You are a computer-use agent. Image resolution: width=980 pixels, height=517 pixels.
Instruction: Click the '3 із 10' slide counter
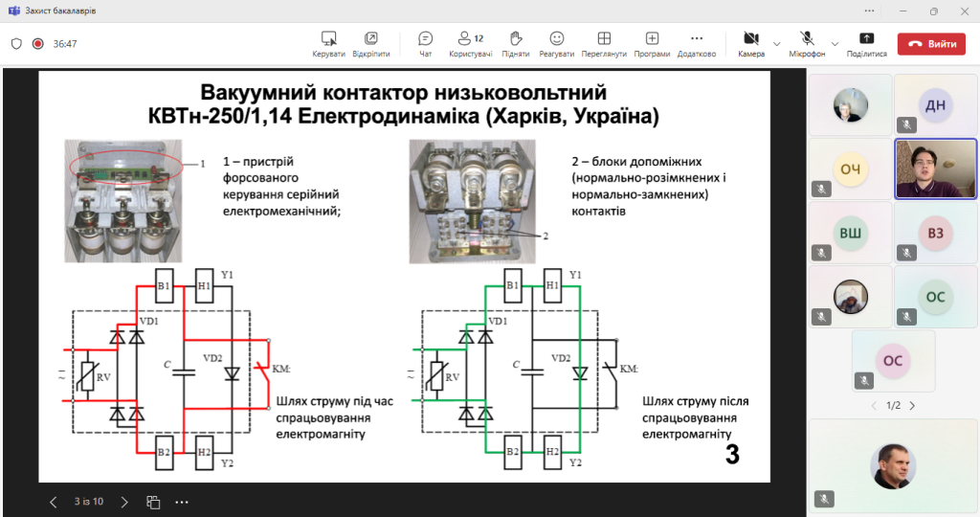[x=89, y=502]
